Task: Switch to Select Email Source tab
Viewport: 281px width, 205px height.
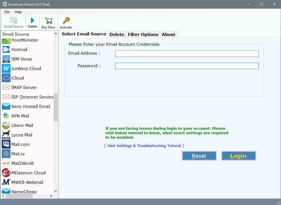Action: pyautogui.click(x=84, y=34)
